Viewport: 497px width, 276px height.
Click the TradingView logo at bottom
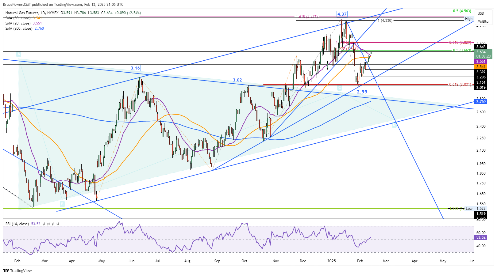pos(17,270)
